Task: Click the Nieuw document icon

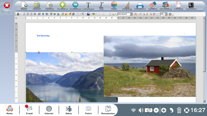Action: tap(24, 6)
